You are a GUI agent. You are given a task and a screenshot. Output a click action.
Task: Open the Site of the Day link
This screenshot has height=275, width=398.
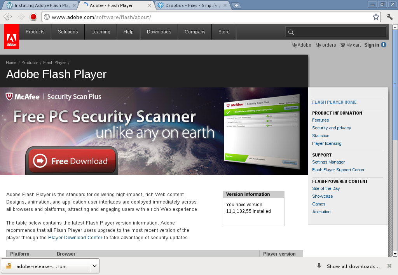326,188
